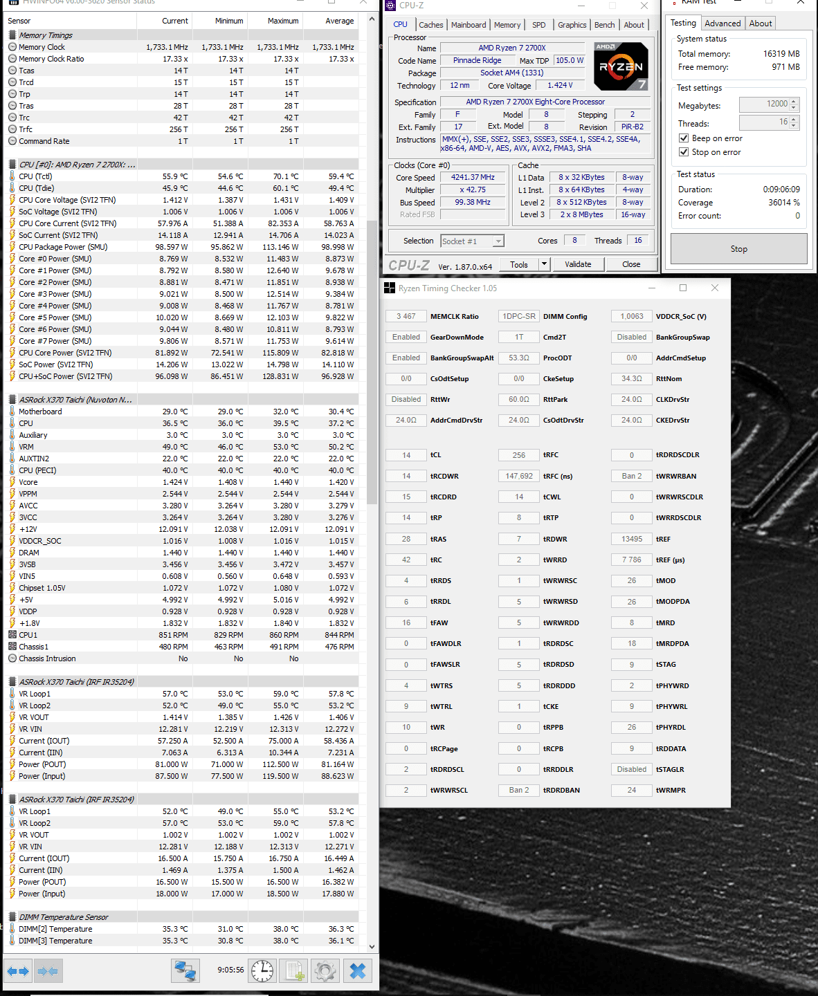Image resolution: width=818 pixels, height=996 pixels.
Task: Click the GearDownMode Enabled field
Action: pos(406,337)
